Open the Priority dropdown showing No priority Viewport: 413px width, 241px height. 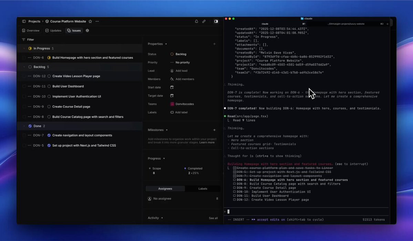tap(180, 63)
